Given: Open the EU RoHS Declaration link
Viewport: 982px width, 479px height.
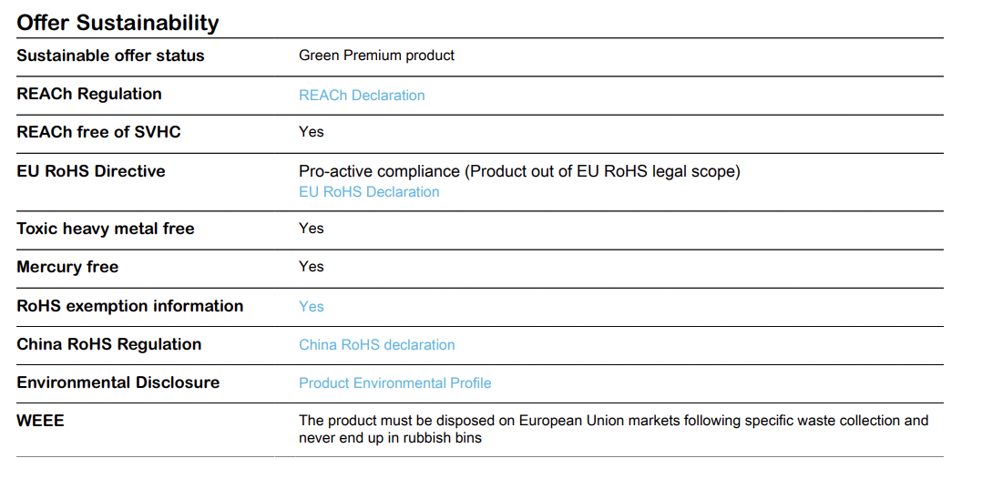Looking at the screenshot, I should (369, 192).
